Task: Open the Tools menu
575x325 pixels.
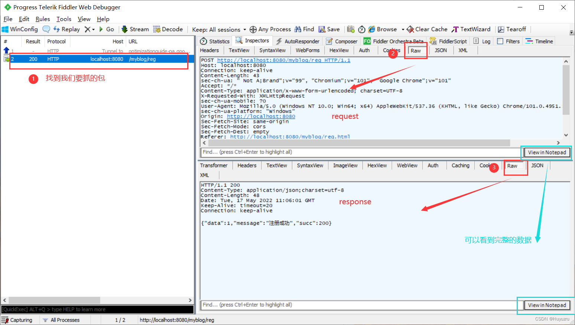Action: (x=64, y=19)
